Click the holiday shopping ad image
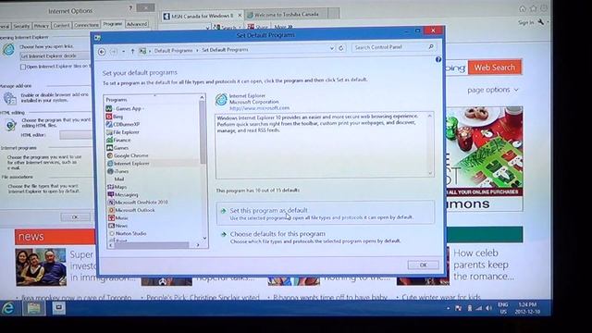Viewport: 592px width, 333px height. coord(484,151)
